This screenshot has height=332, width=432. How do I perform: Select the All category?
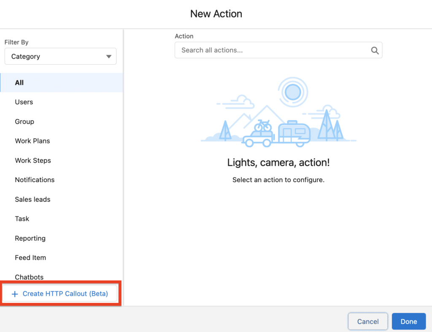click(62, 83)
